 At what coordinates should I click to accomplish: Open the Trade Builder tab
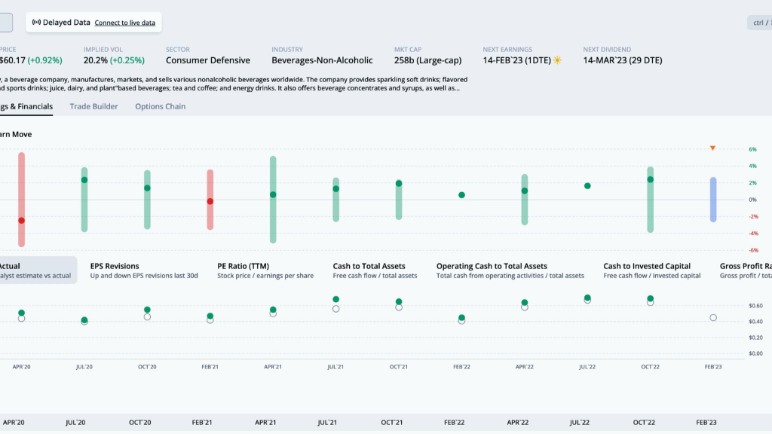93,106
